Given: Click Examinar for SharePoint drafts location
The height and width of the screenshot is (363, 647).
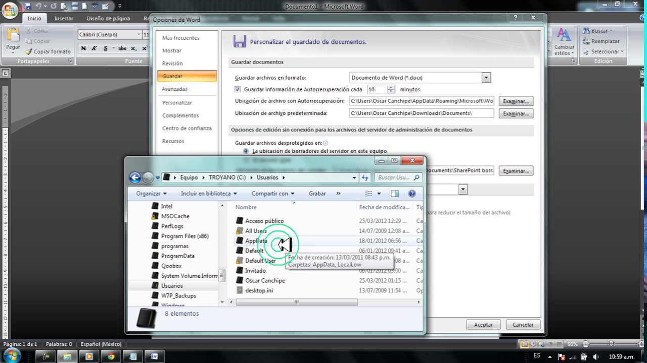Looking at the screenshot, I should pyautogui.click(x=516, y=171).
